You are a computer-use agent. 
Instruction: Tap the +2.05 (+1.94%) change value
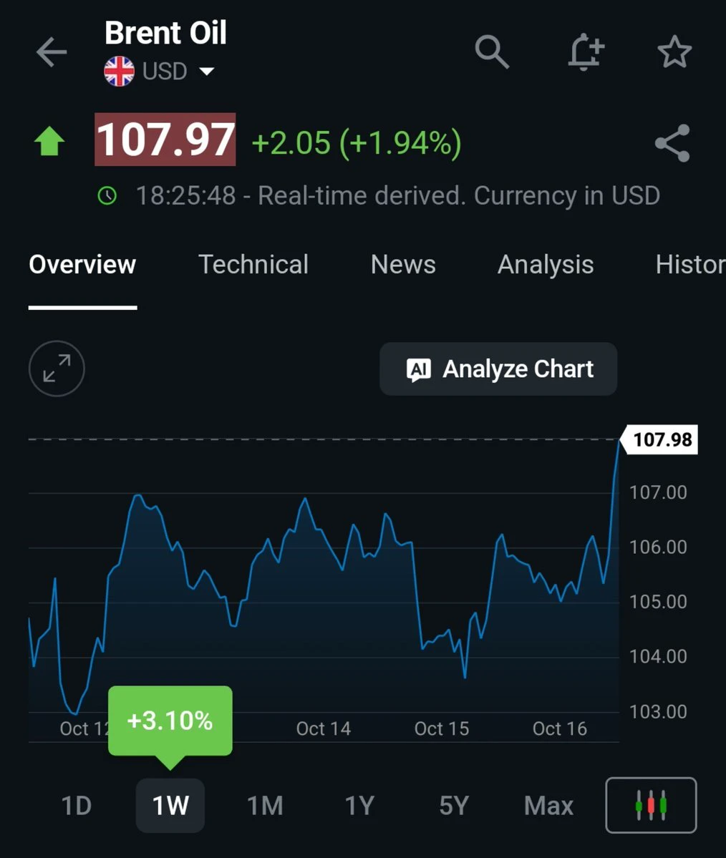coord(357,142)
